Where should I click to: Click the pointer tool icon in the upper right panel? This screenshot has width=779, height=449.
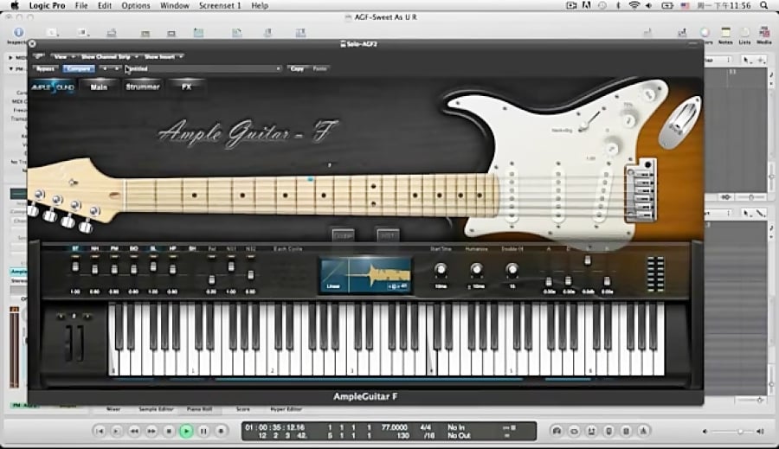tap(746, 60)
